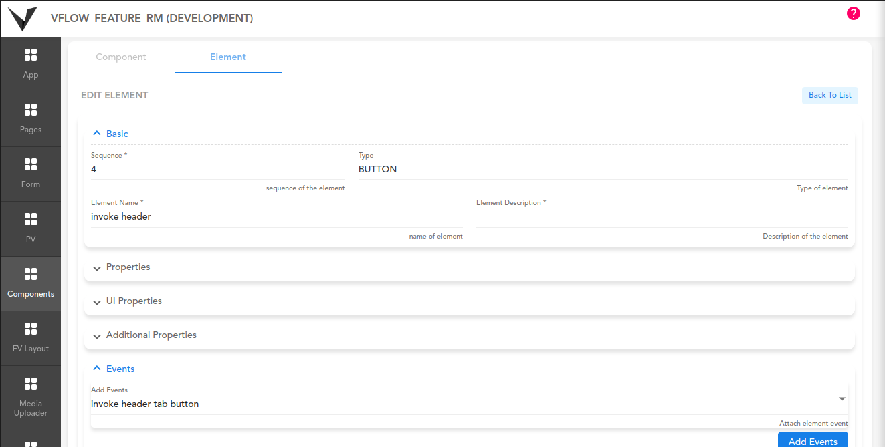Click the Back To List button
The image size is (885, 447).
tap(830, 95)
